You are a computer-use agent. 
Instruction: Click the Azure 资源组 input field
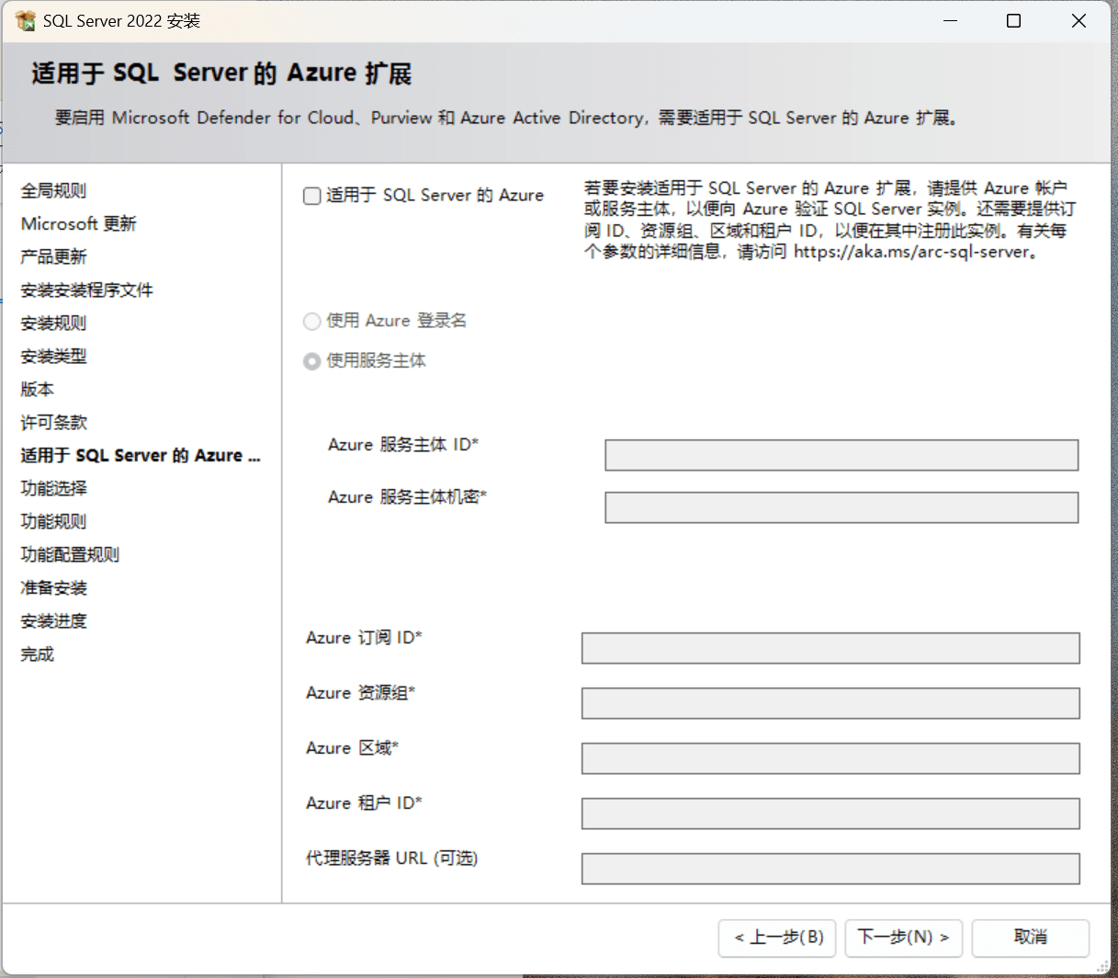(x=830, y=703)
